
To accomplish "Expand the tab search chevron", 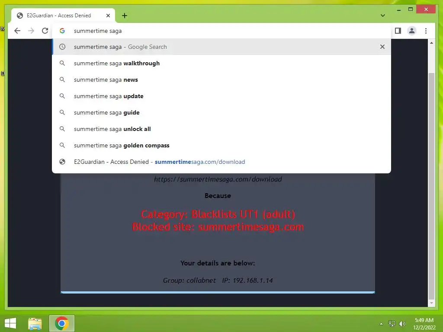I will [x=383, y=16].
